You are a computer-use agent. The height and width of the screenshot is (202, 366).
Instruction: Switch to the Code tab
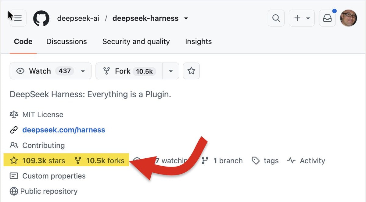pos(23,42)
